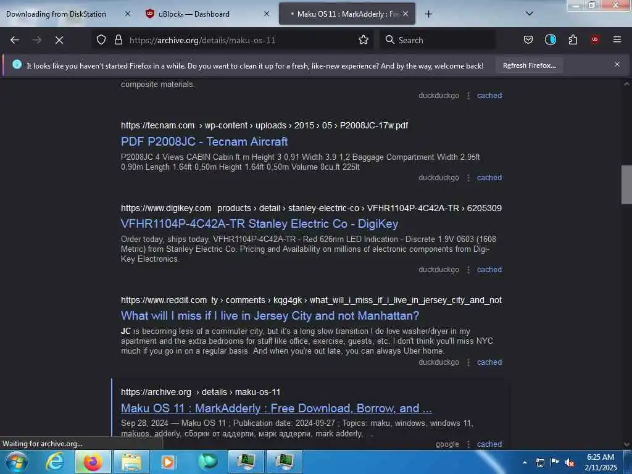This screenshot has width=632, height=474.
Task: Launch Internet Explorer from taskbar
Action: (55, 462)
